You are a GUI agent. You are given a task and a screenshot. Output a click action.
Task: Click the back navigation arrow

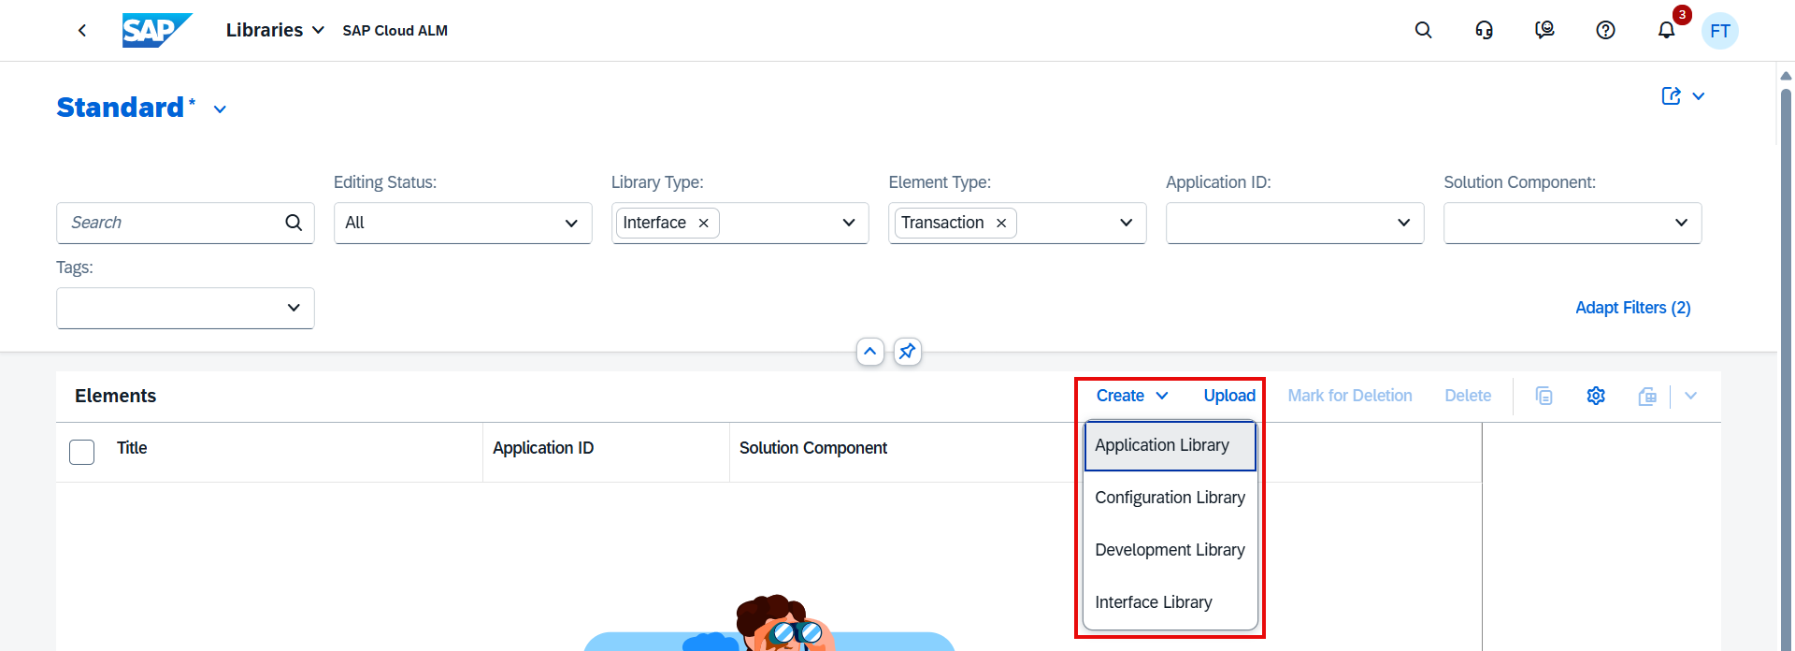click(x=82, y=31)
